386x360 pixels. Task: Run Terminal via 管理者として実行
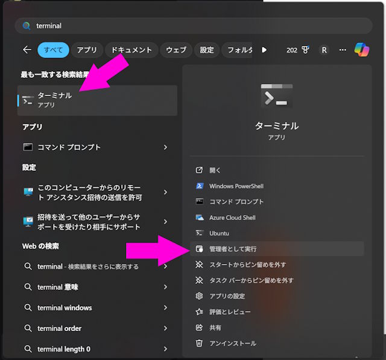(x=277, y=249)
